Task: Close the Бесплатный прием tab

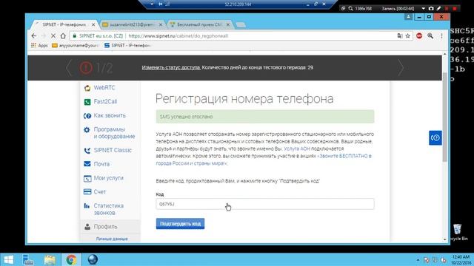Action: tap(228, 24)
